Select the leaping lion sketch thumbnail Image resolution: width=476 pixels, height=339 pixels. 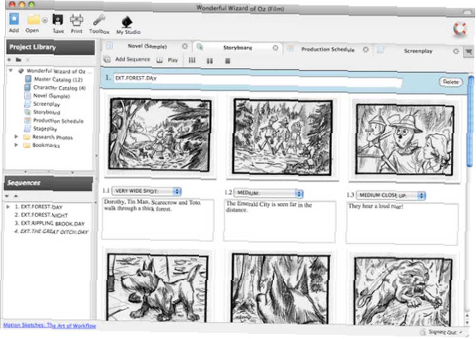[404, 292]
